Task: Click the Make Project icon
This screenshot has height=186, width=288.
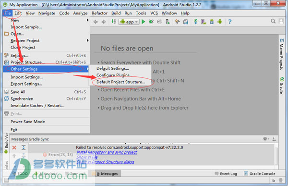Action: (114, 22)
